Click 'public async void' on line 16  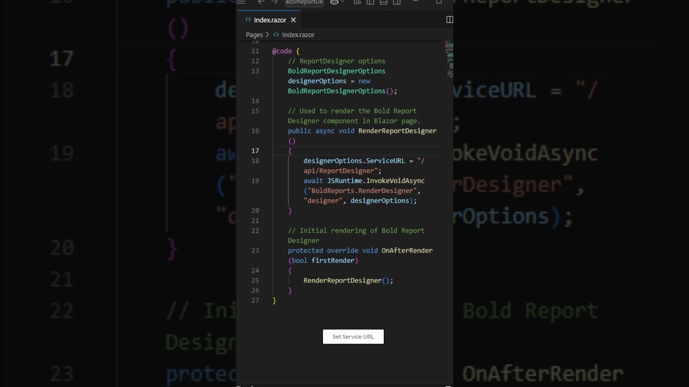coord(321,131)
